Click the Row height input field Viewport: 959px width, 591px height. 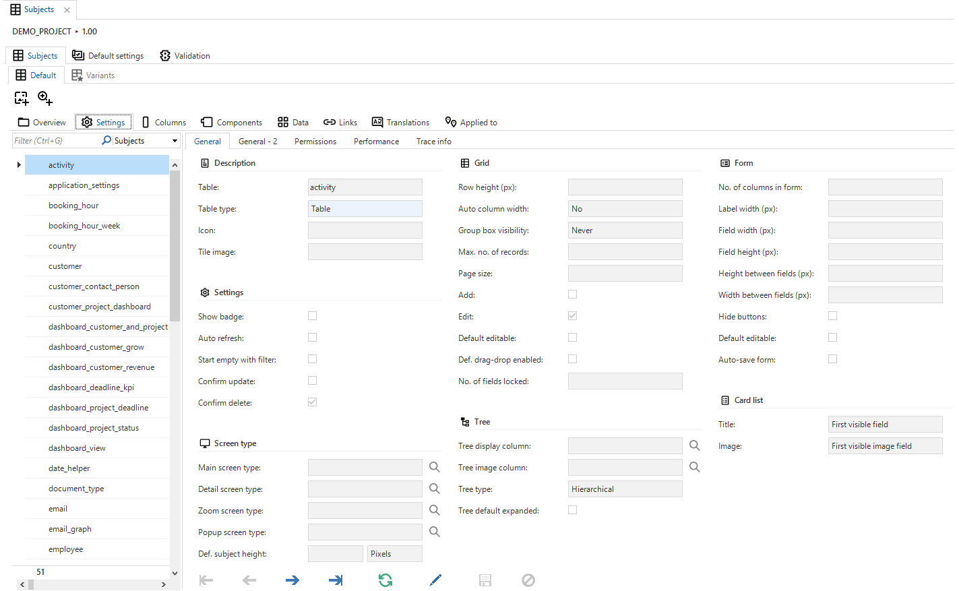(625, 187)
